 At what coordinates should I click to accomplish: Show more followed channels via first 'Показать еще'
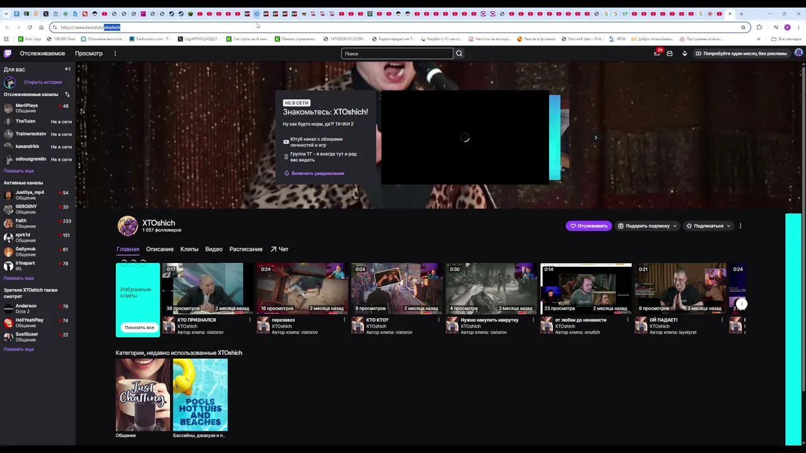pyautogui.click(x=19, y=171)
